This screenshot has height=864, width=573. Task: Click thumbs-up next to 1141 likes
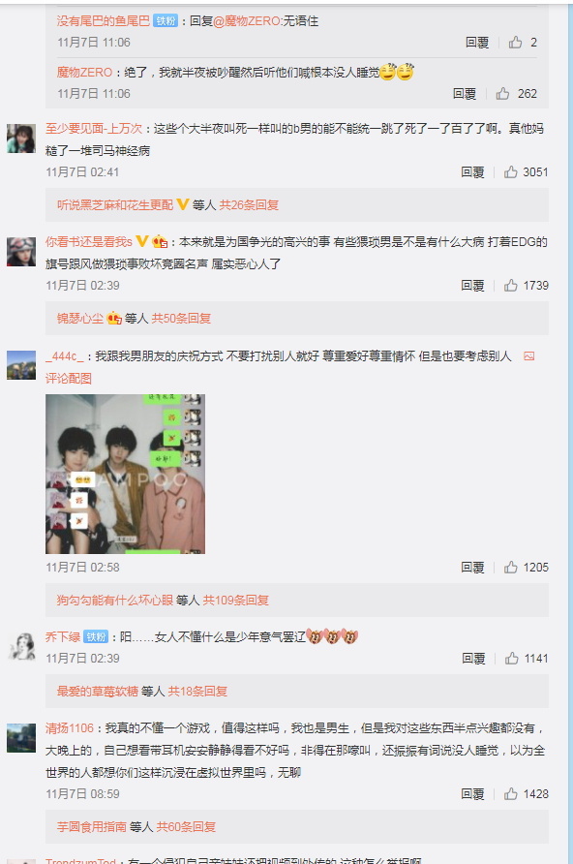coord(511,658)
